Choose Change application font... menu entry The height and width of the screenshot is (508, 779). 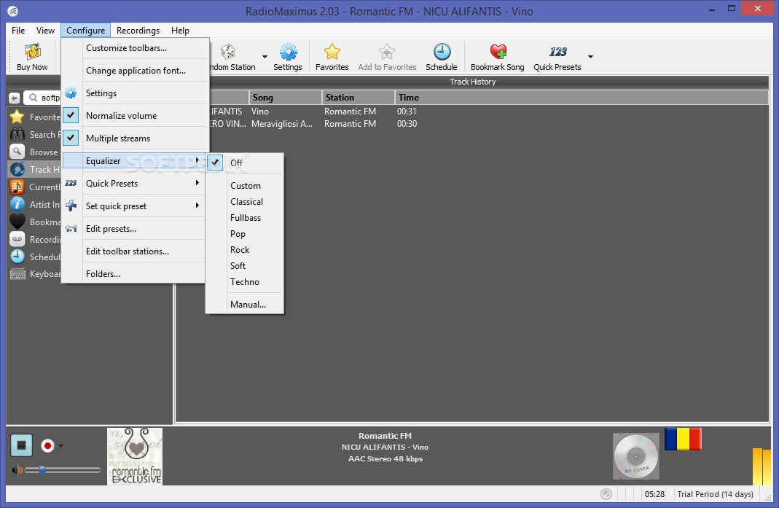coord(134,71)
